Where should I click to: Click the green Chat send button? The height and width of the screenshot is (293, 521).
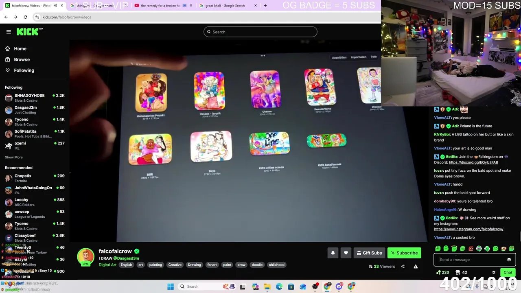point(508,272)
